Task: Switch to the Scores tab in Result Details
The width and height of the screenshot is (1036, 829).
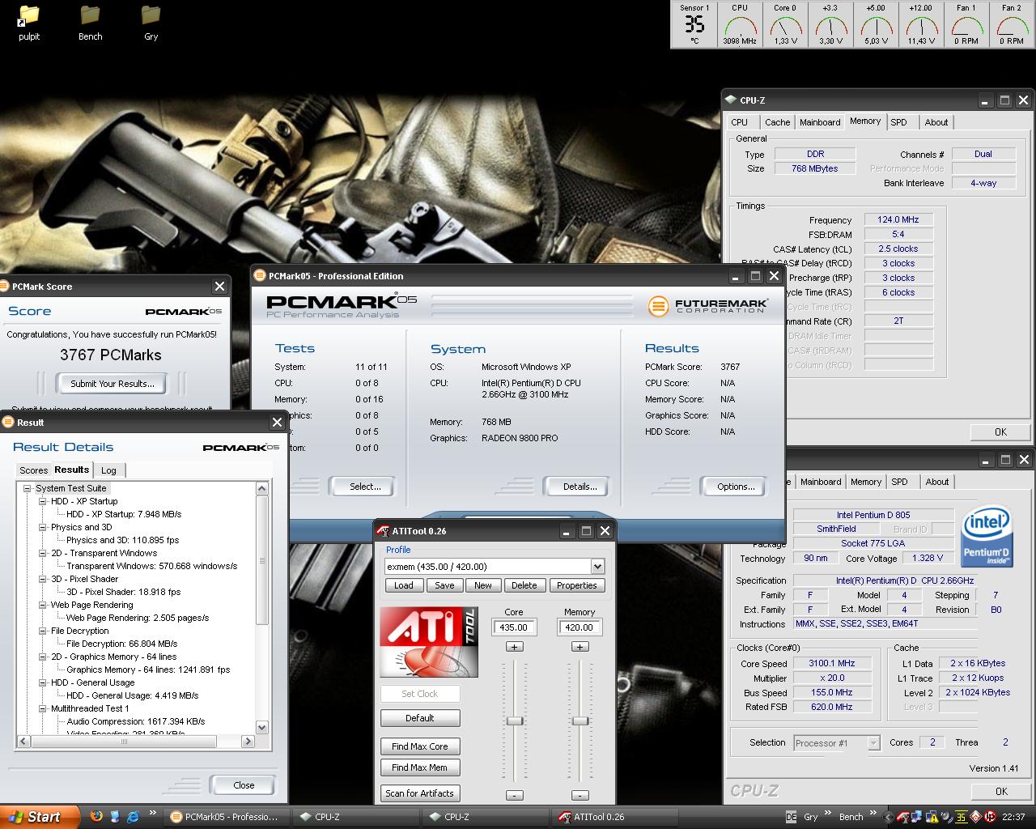Action: pyautogui.click(x=33, y=470)
